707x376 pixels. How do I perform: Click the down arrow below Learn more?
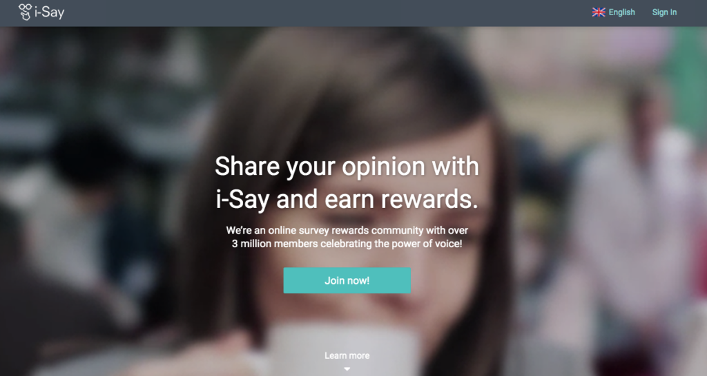347,369
